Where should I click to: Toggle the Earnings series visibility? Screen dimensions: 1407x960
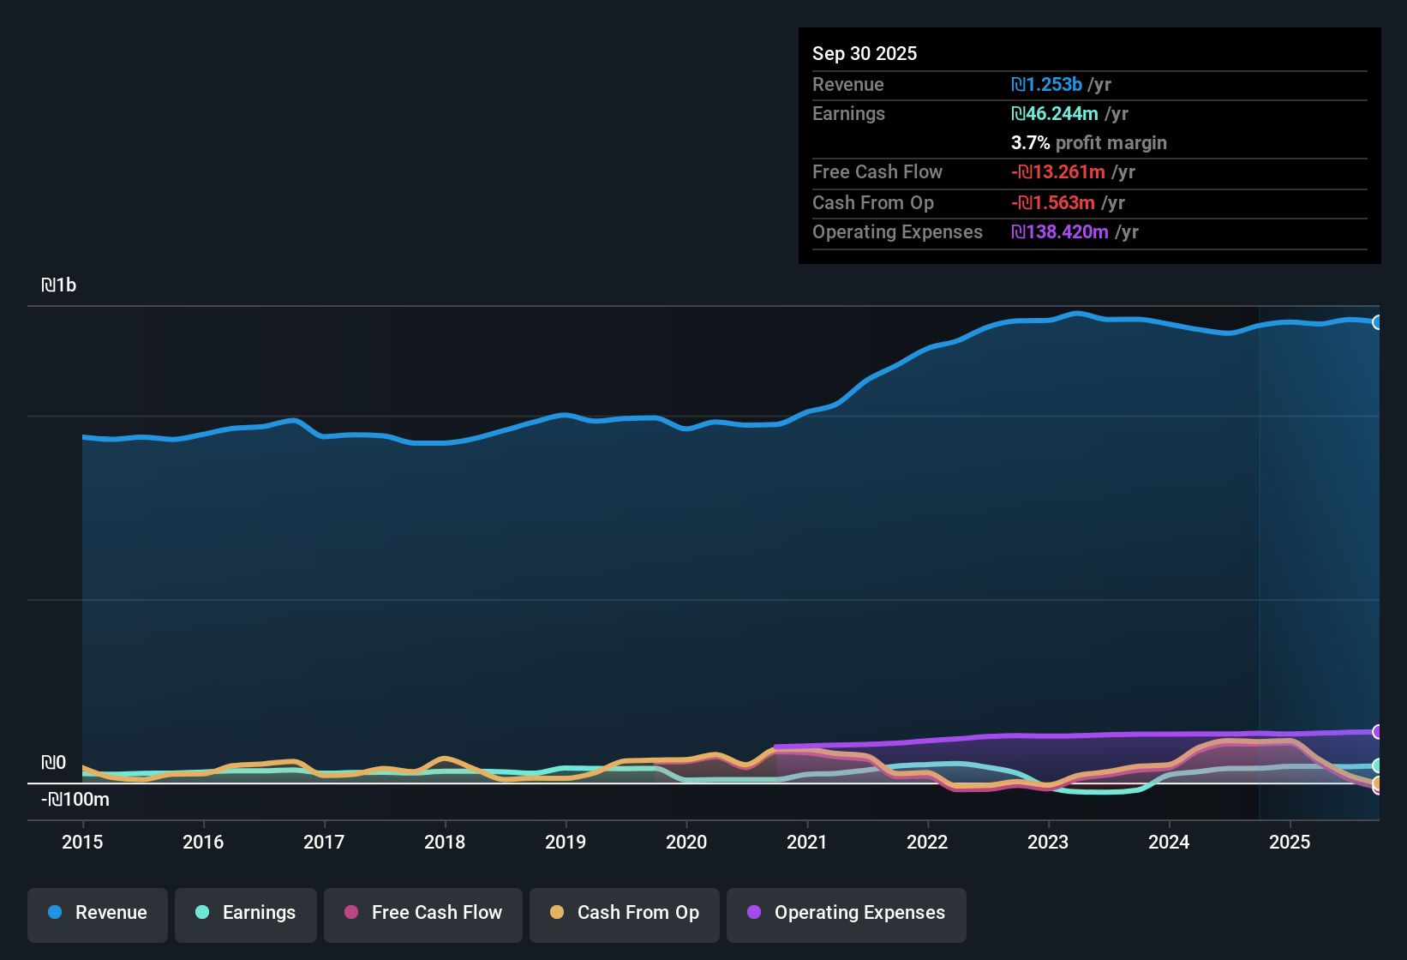click(245, 915)
